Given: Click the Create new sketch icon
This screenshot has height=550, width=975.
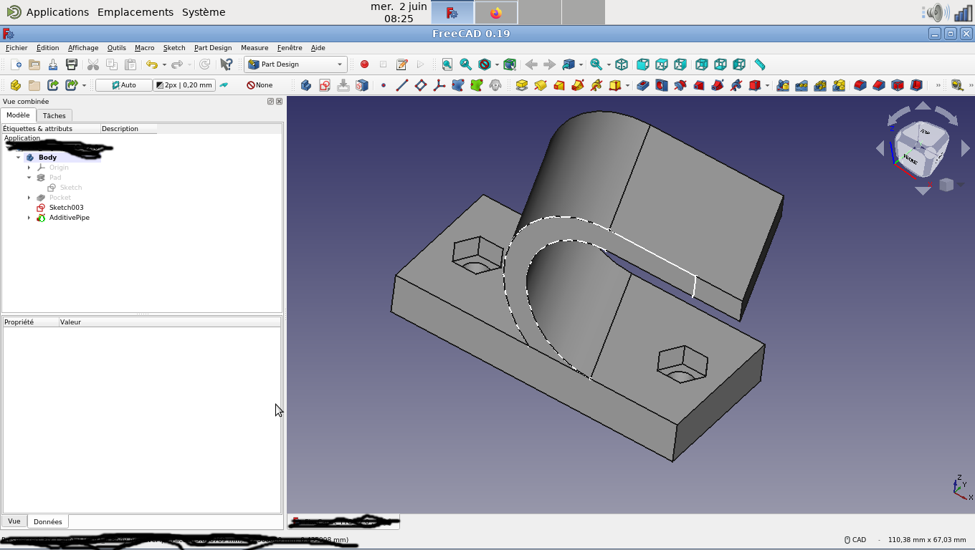Looking at the screenshot, I should point(325,85).
